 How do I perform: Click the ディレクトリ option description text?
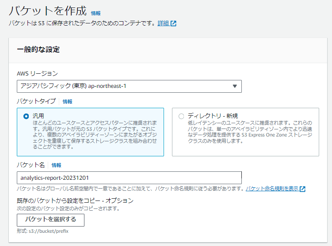tap(250, 132)
